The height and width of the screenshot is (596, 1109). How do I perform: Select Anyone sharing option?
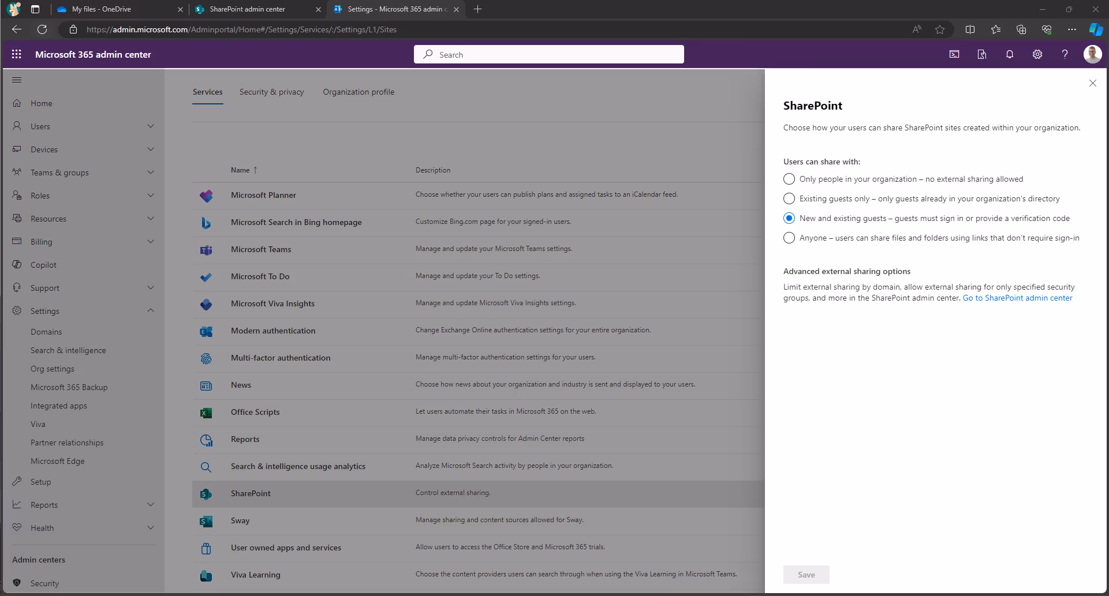pyautogui.click(x=789, y=238)
